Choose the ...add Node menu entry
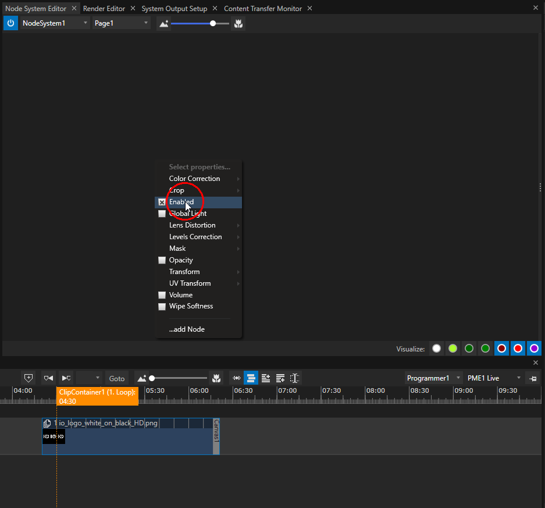 point(198,329)
